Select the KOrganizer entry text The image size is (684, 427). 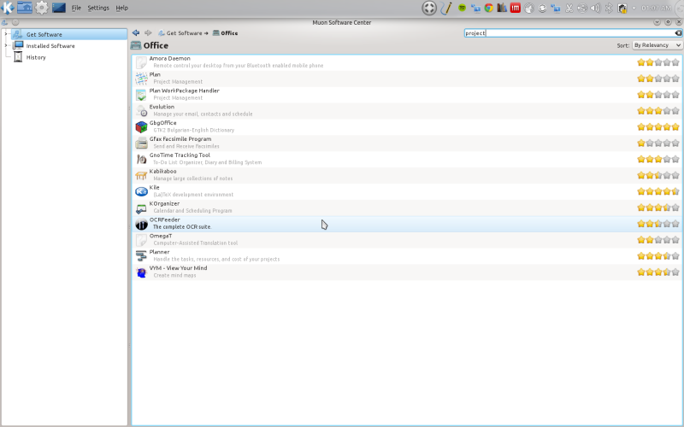[x=164, y=203]
